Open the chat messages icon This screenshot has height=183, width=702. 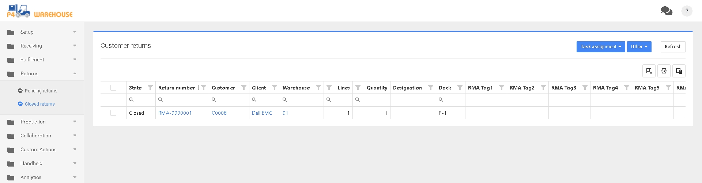667,11
